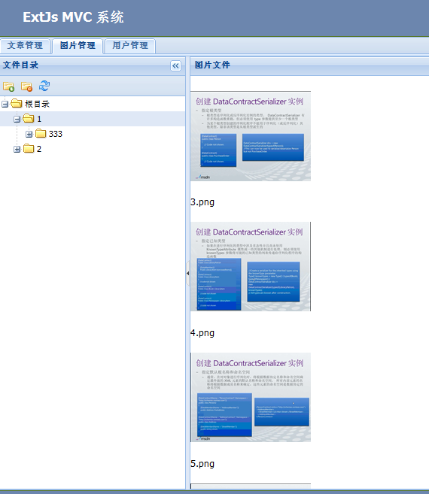Switch to the 文章管理 tab
This screenshot has height=494, width=429.
(x=25, y=46)
